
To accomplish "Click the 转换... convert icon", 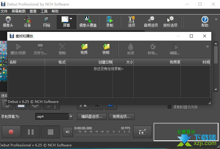I will coord(153,49).
